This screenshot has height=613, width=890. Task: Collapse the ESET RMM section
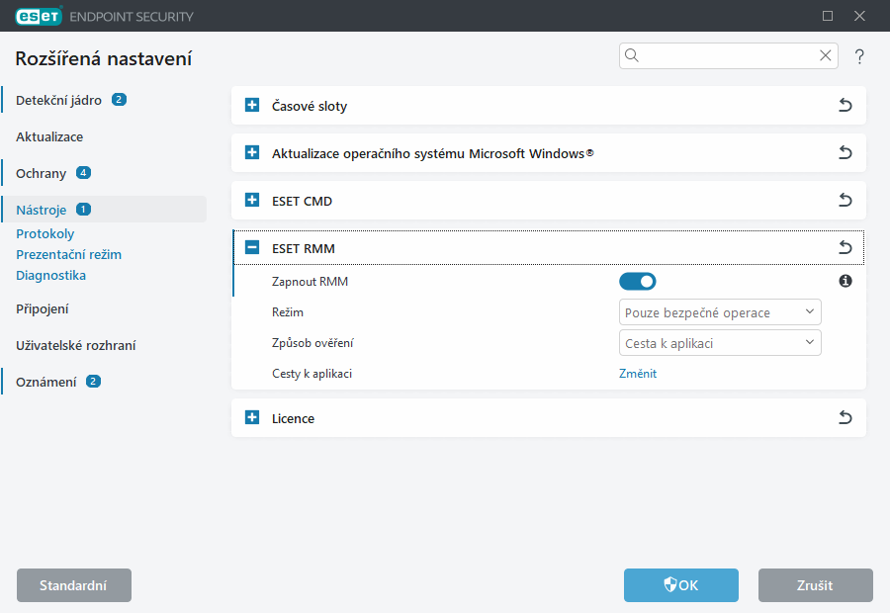point(251,247)
